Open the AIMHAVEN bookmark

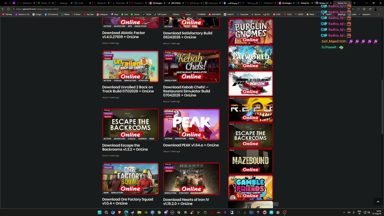tap(215, 14)
